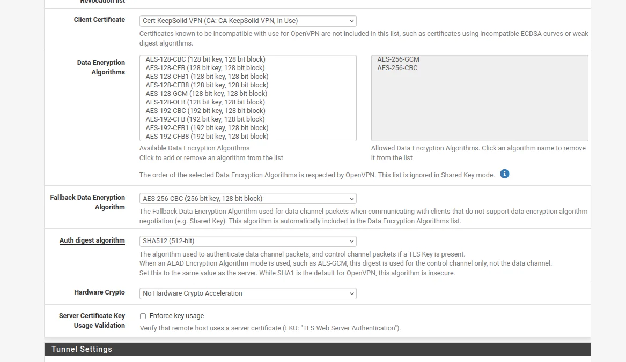Click AES-192-CBC in the available algorithms

coord(205,111)
